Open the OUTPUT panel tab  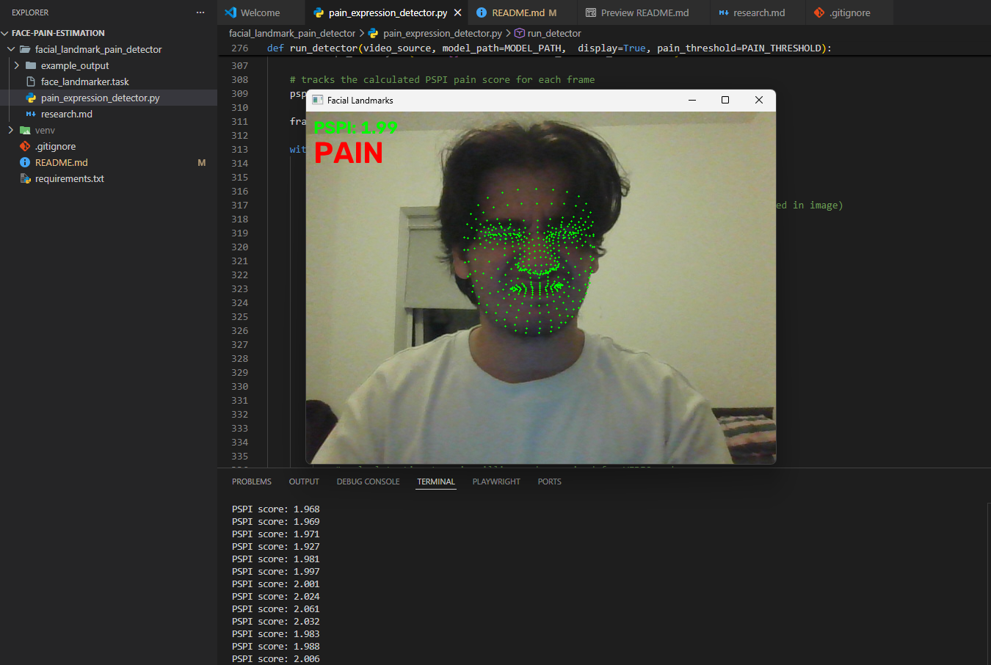(x=304, y=482)
